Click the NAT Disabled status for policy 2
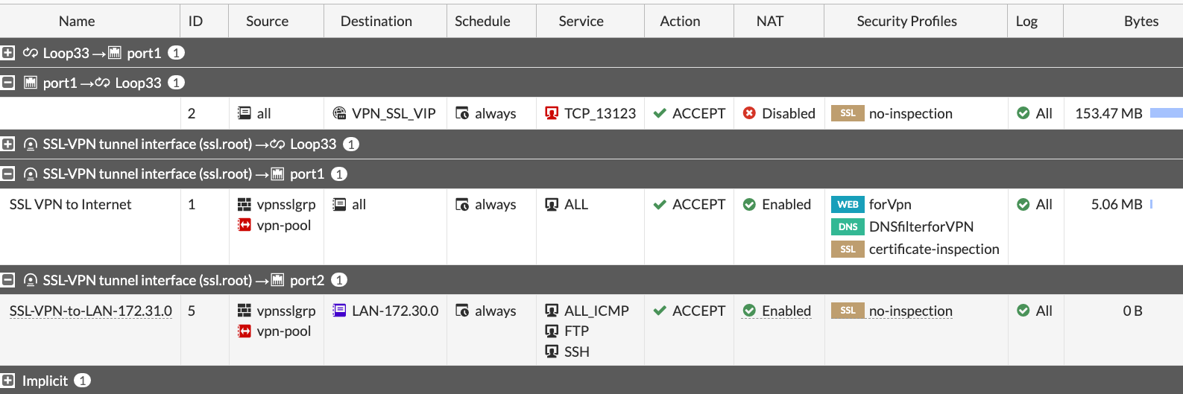The width and height of the screenshot is (1183, 394). pos(779,113)
